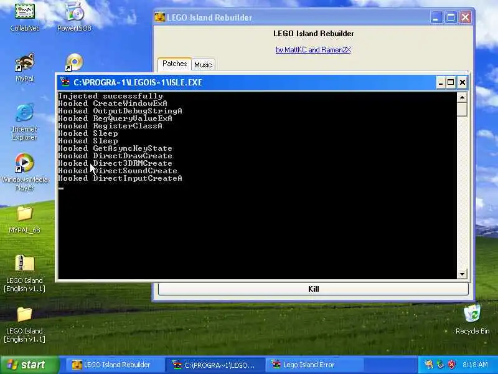
Task: Click the console window's title bar icon
Action: pos(65,82)
